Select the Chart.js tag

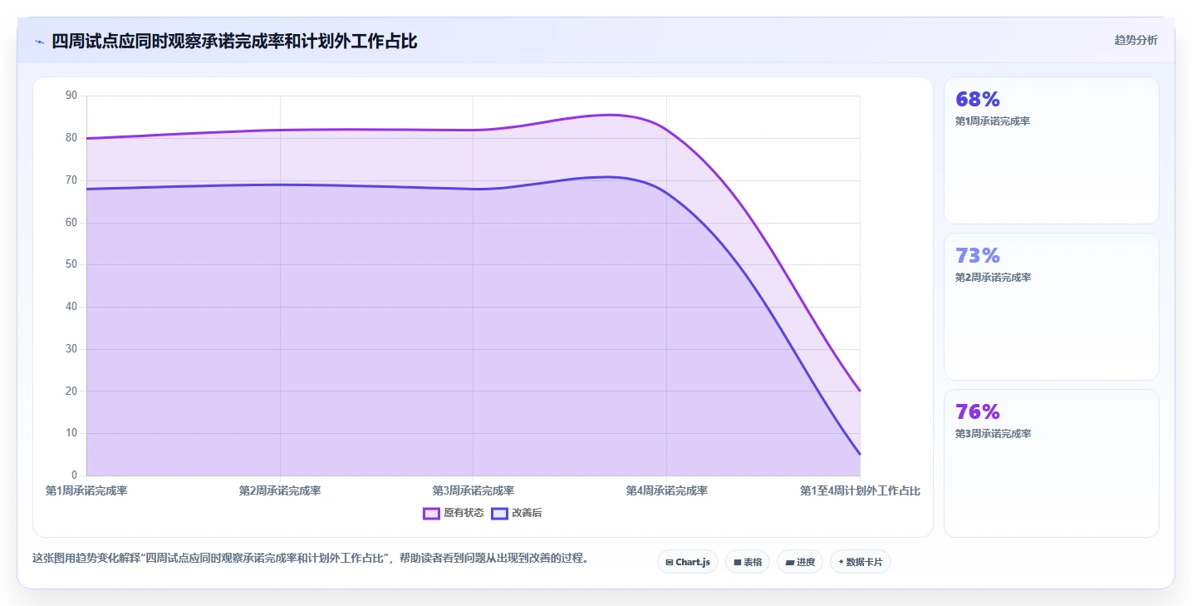[688, 562]
